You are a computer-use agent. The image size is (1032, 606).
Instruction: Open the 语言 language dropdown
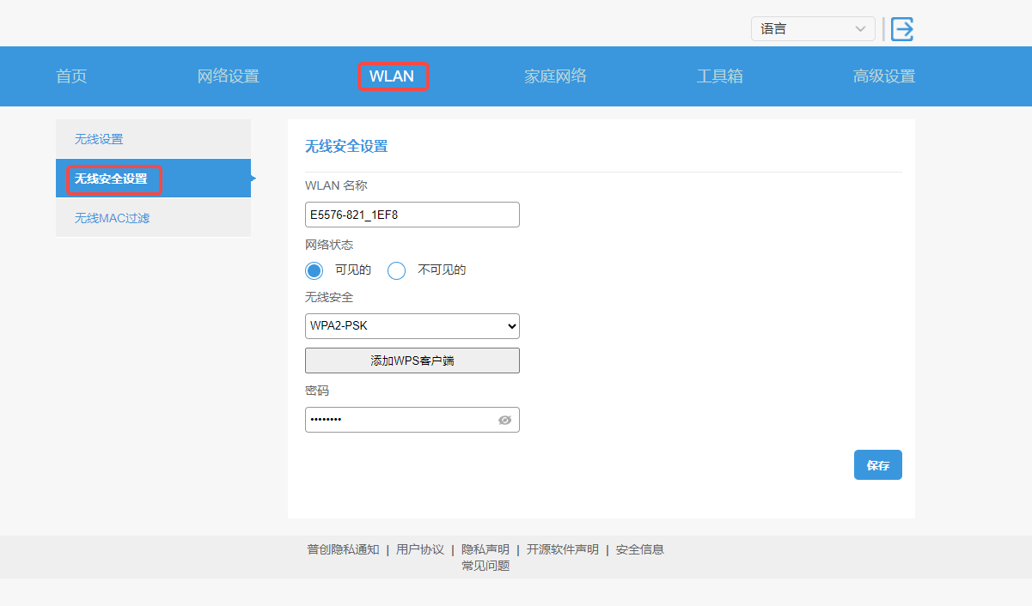coord(812,29)
